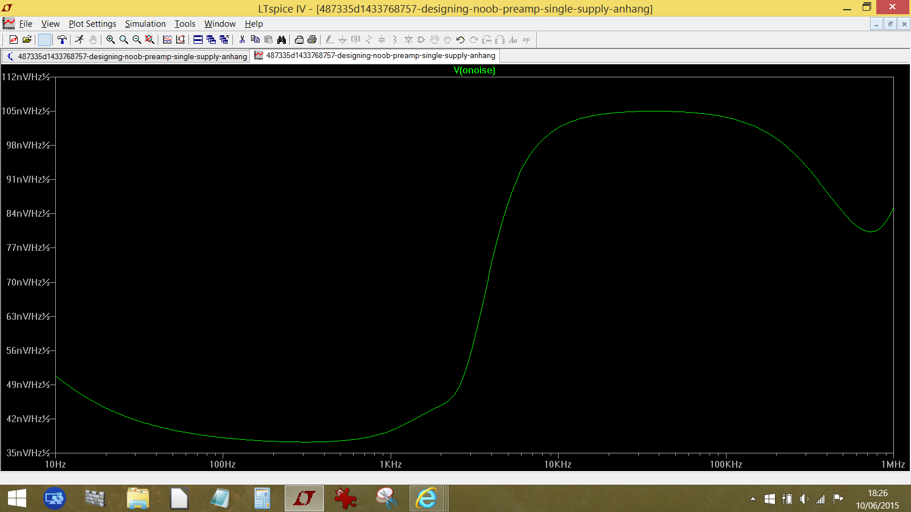Click the New Schematic toolbar icon
The image size is (911, 512).
click(14, 40)
